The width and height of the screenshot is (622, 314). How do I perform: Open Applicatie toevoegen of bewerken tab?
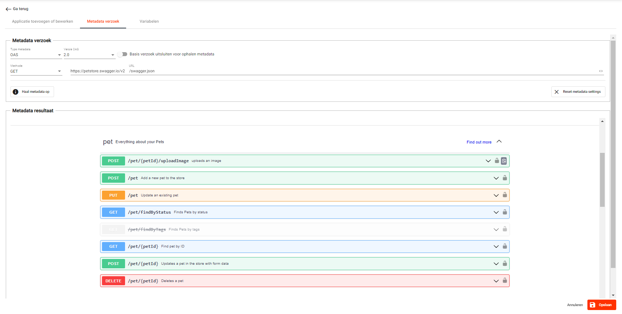pyautogui.click(x=43, y=22)
